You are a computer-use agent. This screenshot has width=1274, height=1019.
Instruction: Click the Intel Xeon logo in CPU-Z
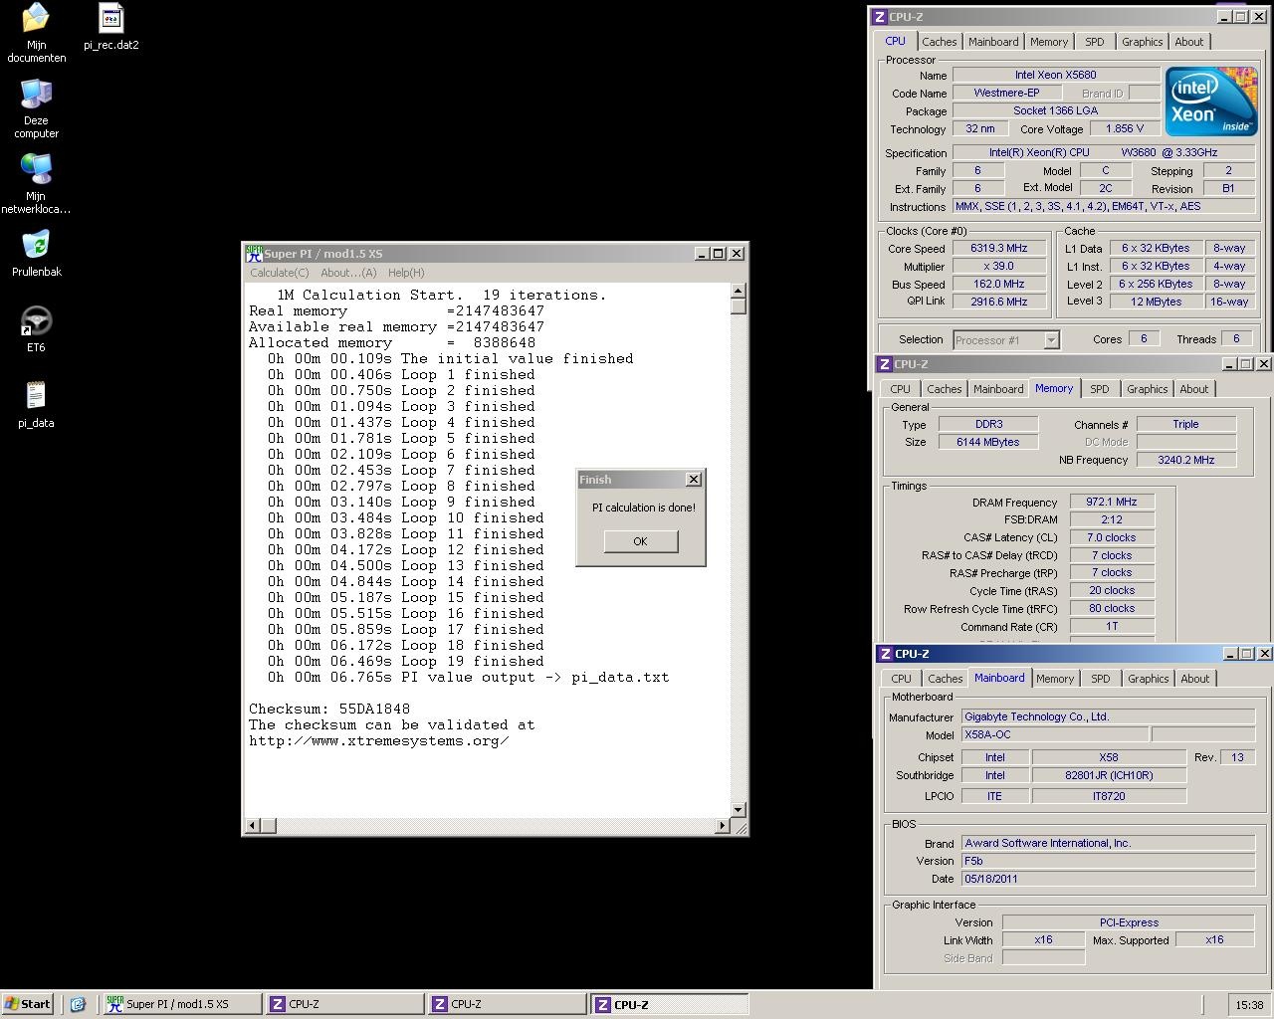pyautogui.click(x=1210, y=102)
